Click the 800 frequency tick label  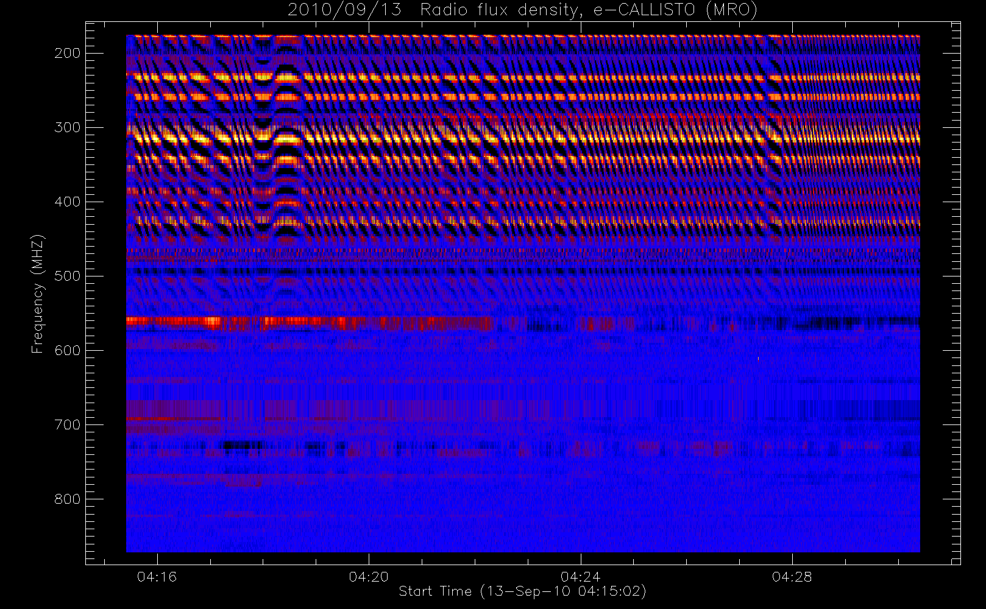(x=67, y=499)
